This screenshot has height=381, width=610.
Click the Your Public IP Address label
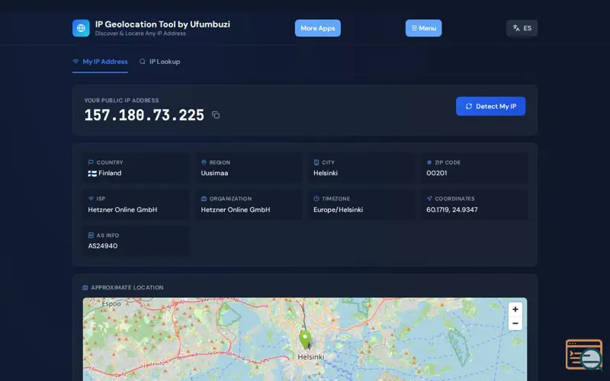click(121, 101)
